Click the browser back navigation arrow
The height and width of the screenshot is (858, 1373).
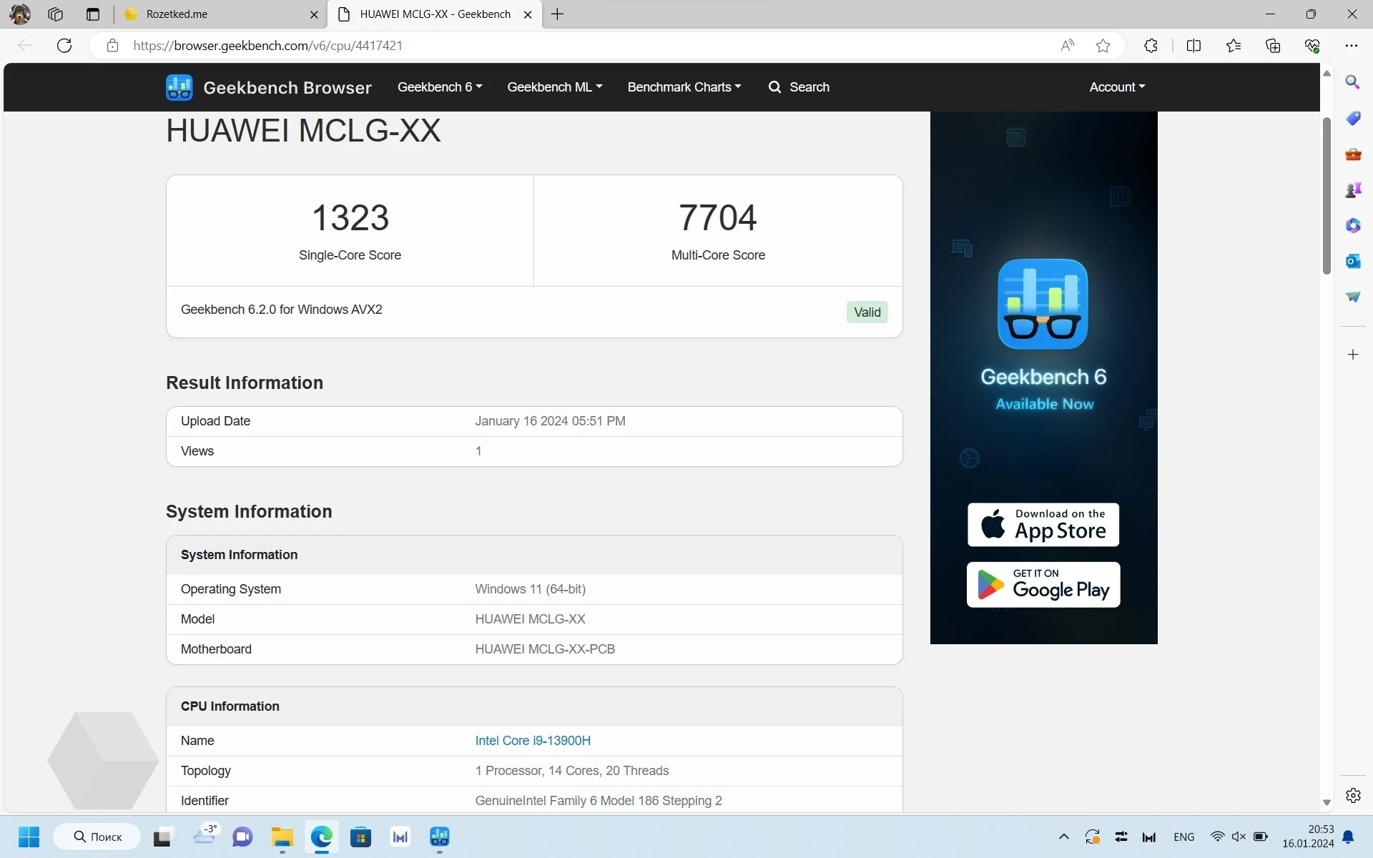point(26,46)
